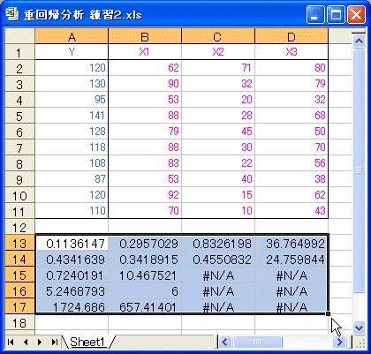Select column D header
This screenshot has width=371, height=354.
pos(291,36)
